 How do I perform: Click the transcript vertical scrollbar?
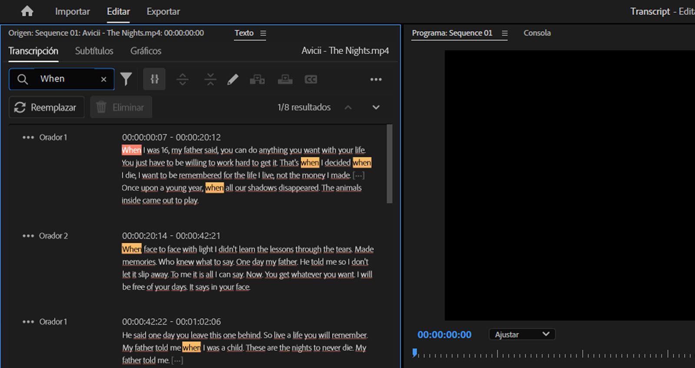389,164
